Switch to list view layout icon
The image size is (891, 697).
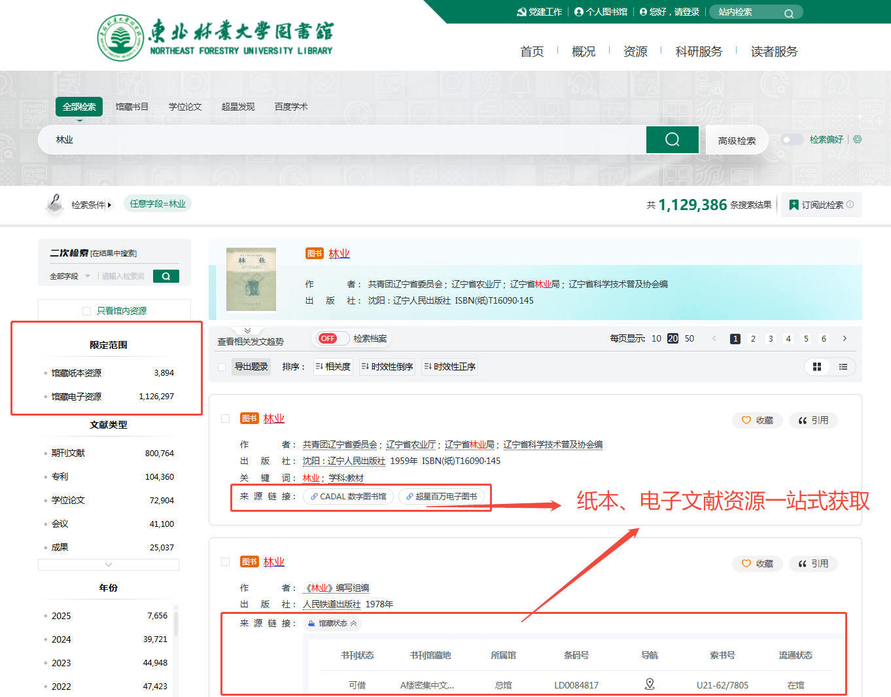(x=843, y=367)
